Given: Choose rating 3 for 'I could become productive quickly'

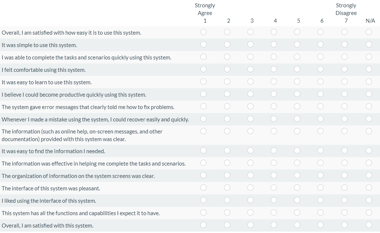Looking at the screenshot, I should click(251, 94).
